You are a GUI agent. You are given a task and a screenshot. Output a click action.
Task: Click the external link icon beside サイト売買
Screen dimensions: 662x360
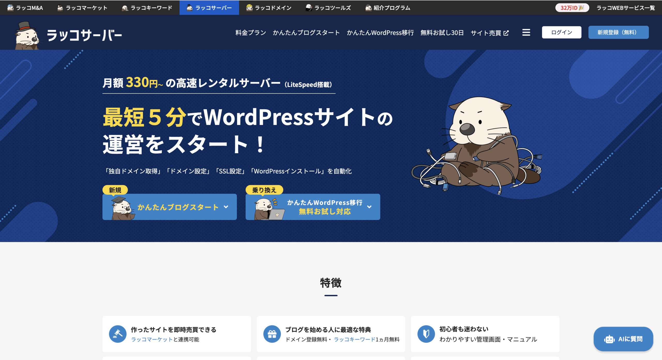pos(506,33)
